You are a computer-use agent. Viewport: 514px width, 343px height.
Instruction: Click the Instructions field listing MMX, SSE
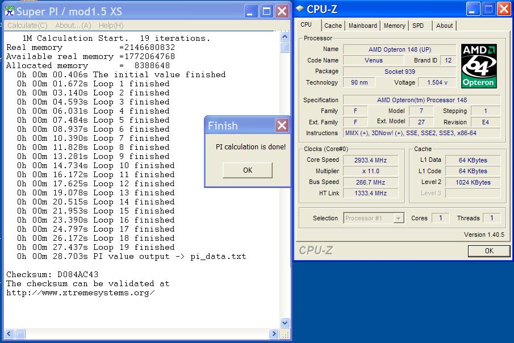click(421, 133)
